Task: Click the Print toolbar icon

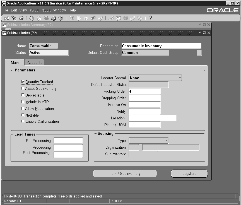Action: [54, 18]
